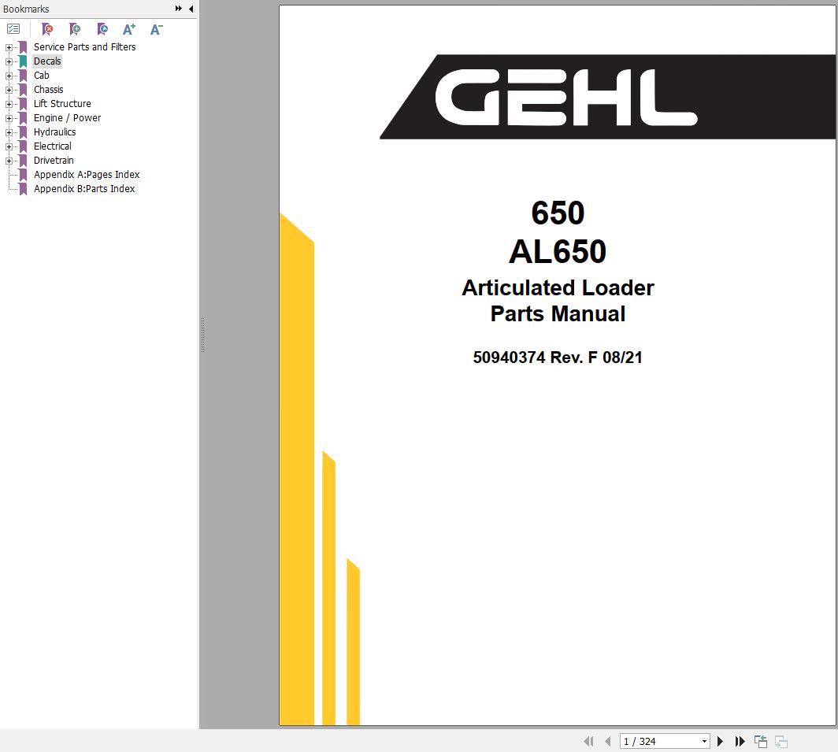Select the Service Parts and Filters bookmark
The width and height of the screenshot is (838, 752).
pyautogui.click(x=84, y=47)
